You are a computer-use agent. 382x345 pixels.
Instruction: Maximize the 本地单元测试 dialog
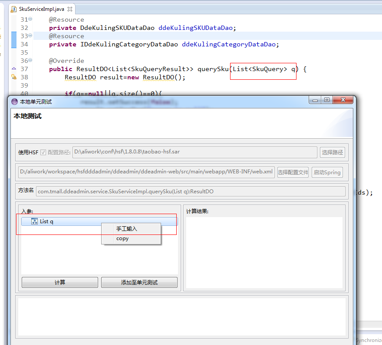coord(327,100)
